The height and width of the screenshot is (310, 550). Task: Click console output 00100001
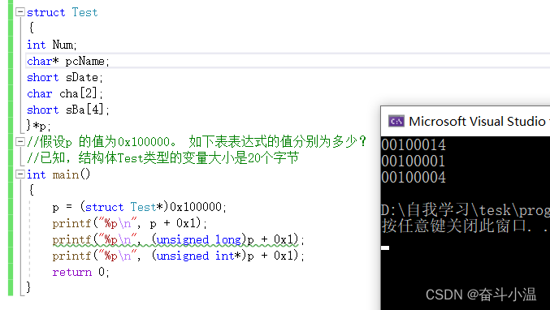[414, 161]
